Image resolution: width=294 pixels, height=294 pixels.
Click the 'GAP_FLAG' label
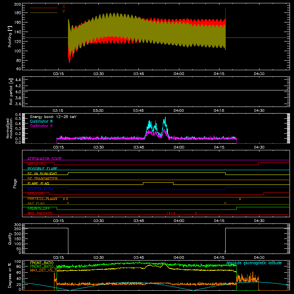(36, 164)
